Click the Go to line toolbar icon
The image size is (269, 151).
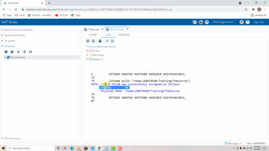[x=107, y=41]
